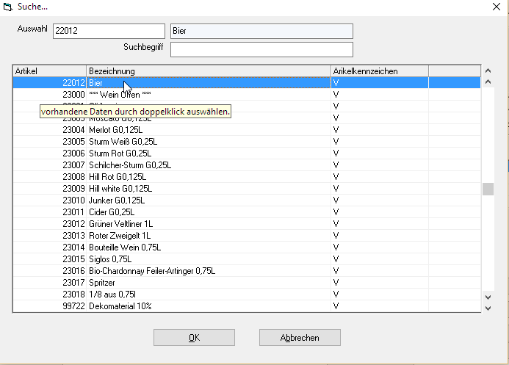
Task: Click the Auswahl input field
Action: 109,31
